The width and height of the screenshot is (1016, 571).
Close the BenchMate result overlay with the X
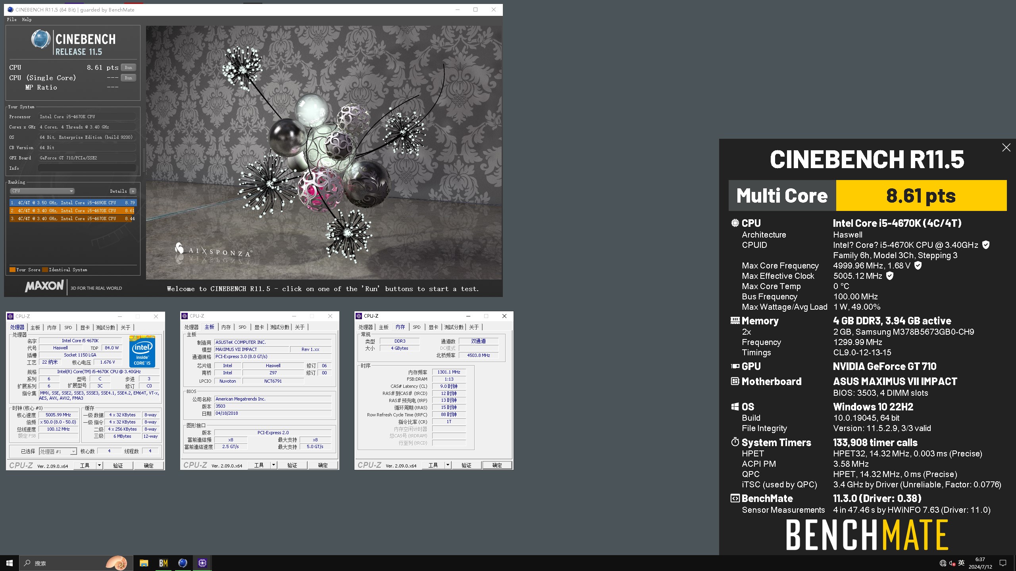(1006, 148)
